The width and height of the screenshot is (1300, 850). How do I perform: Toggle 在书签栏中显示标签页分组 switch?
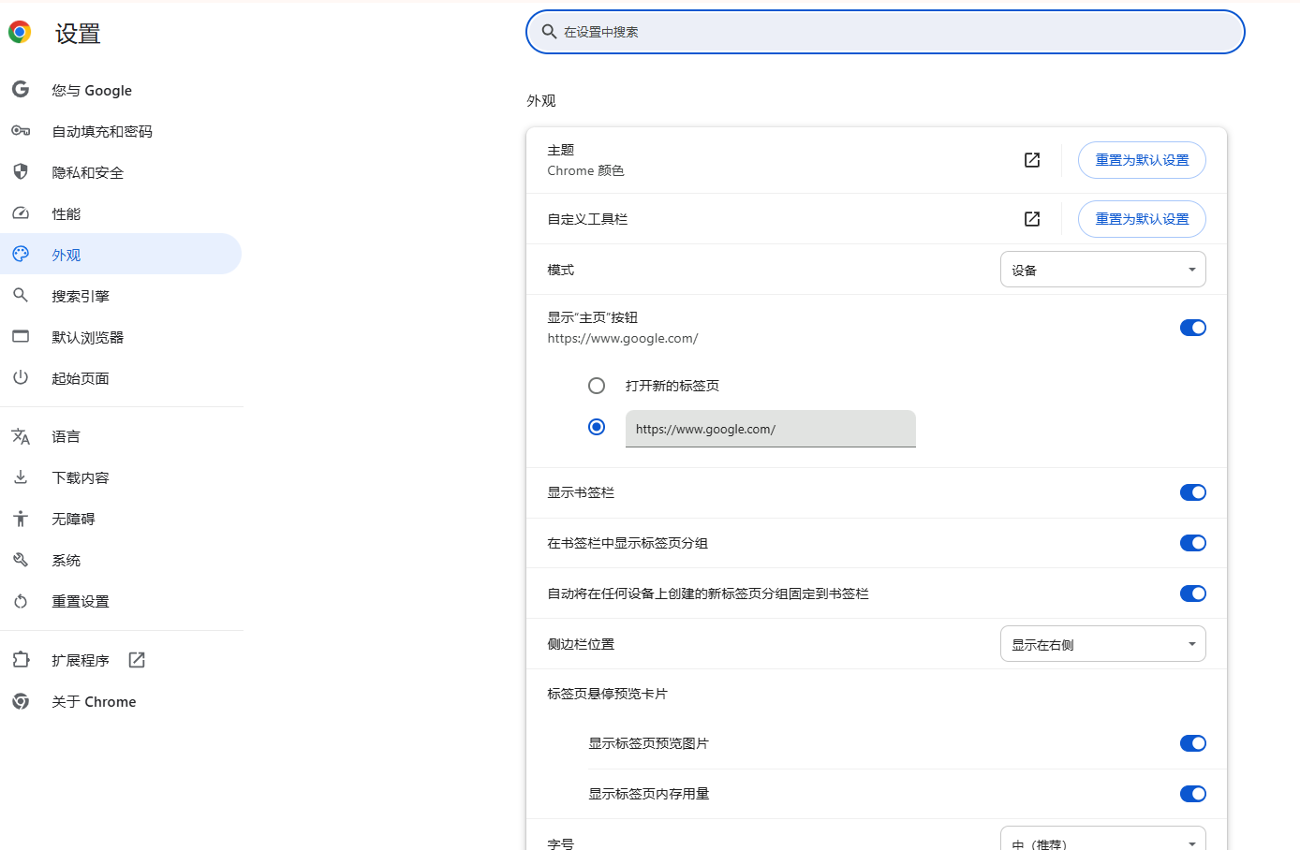(x=1193, y=543)
